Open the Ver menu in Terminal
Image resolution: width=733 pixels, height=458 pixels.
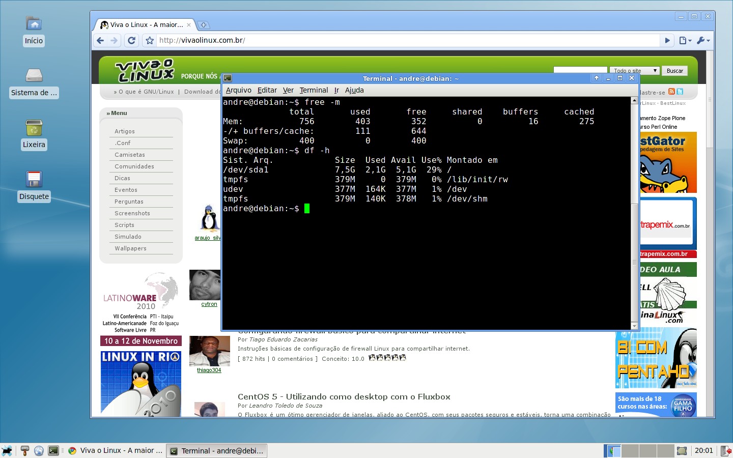point(288,90)
